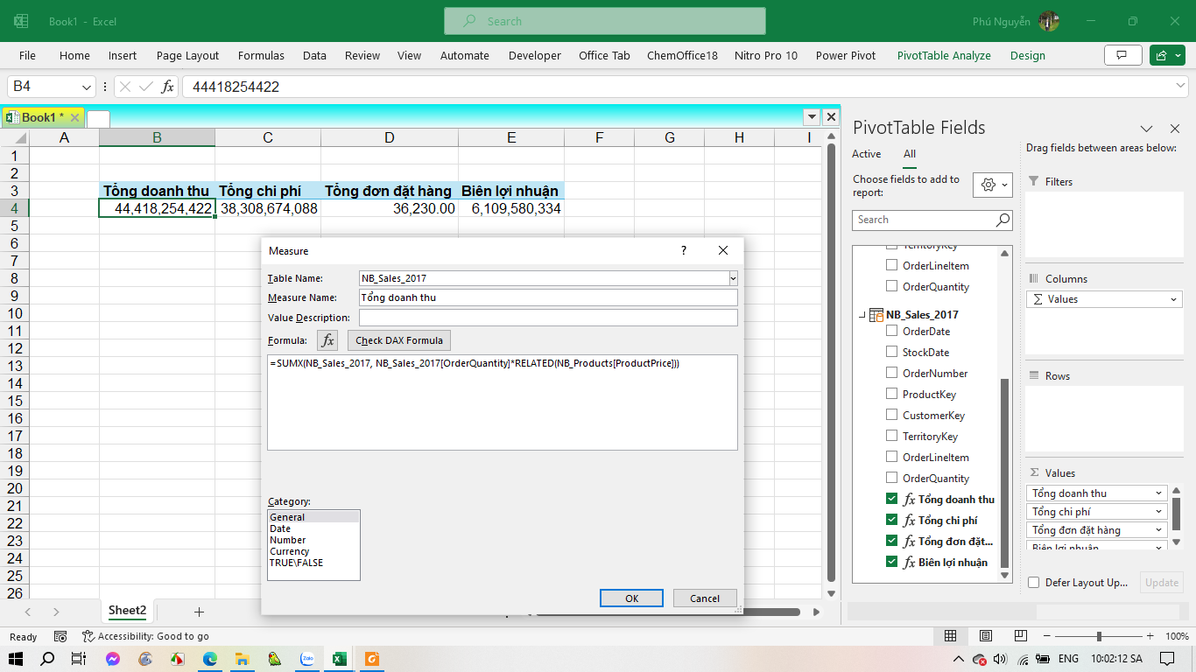Click the Insert Function fx icon by formula bar
1196x672 pixels.
[x=167, y=87]
